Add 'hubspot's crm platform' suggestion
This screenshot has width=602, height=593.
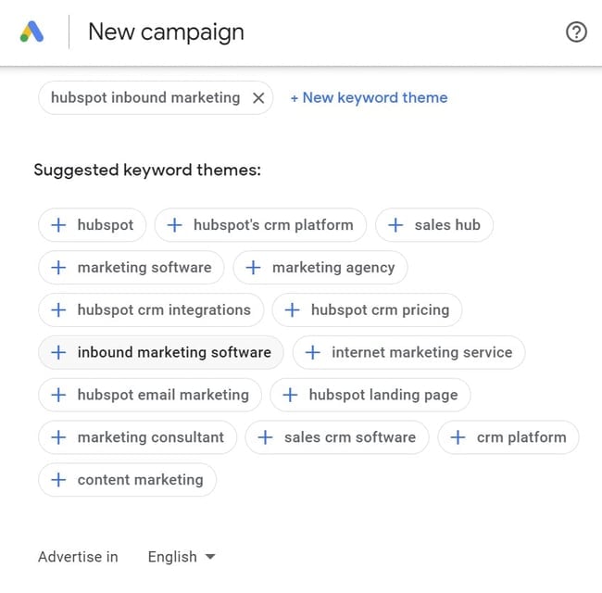pos(260,224)
